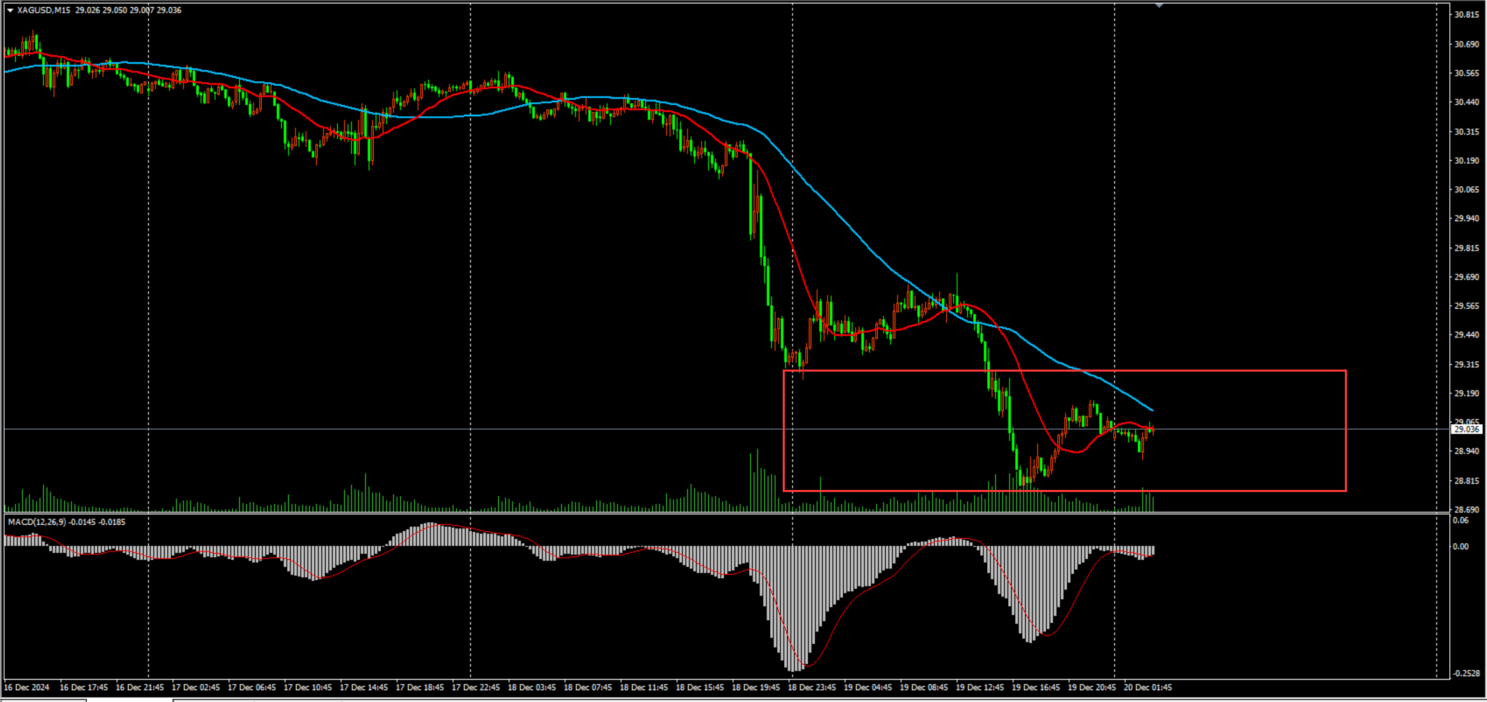
Task: Click the 16 Dec 21:45 time label
Action: [x=140, y=687]
